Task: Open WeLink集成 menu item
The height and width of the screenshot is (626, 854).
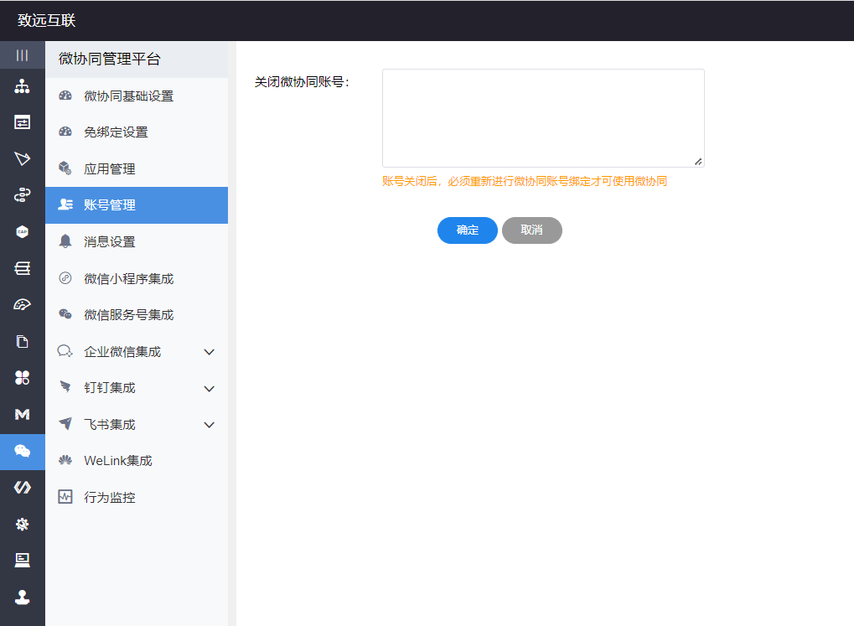Action: (x=118, y=461)
